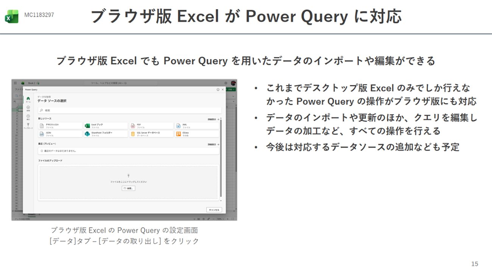The height and width of the screenshot is (277, 492).
Task: Click the 詳細表示 link for 最近 (プレビュー)
Action: (x=213, y=145)
